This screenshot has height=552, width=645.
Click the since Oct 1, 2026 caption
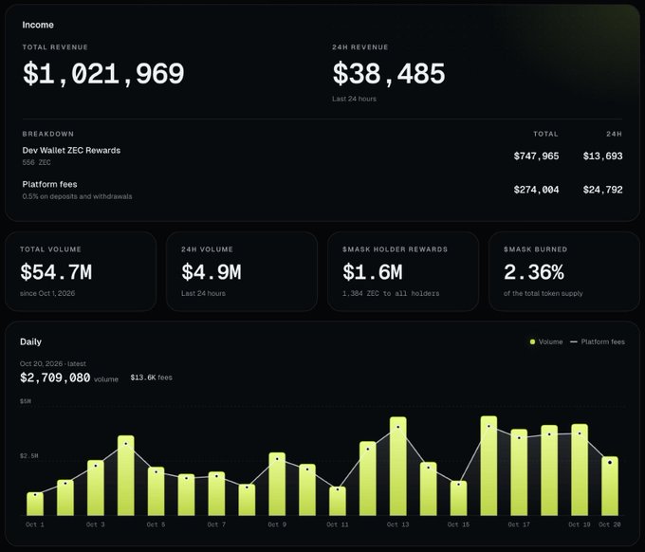tap(47, 293)
